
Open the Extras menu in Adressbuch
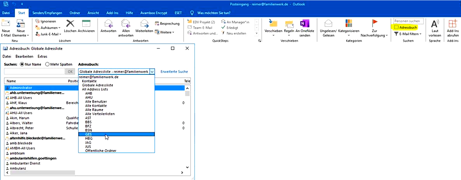tap(43, 57)
